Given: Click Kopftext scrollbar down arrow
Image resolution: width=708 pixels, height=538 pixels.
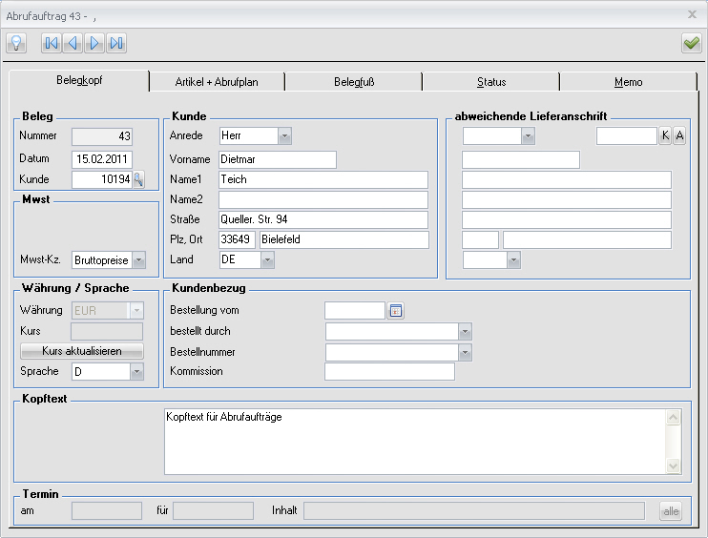Looking at the screenshot, I should [x=674, y=466].
